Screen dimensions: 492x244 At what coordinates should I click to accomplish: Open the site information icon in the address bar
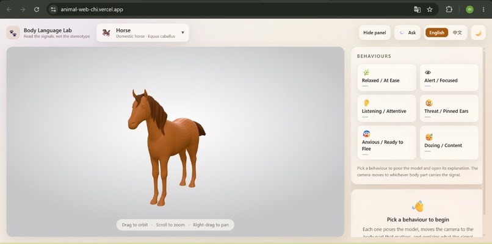pyautogui.click(x=53, y=9)
